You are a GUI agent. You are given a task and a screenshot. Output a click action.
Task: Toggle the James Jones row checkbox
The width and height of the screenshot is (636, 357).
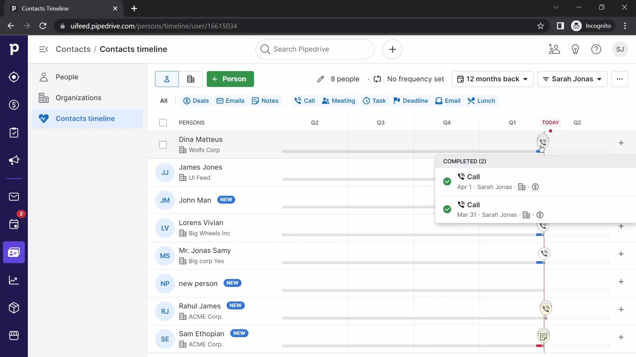click(163, 172)
